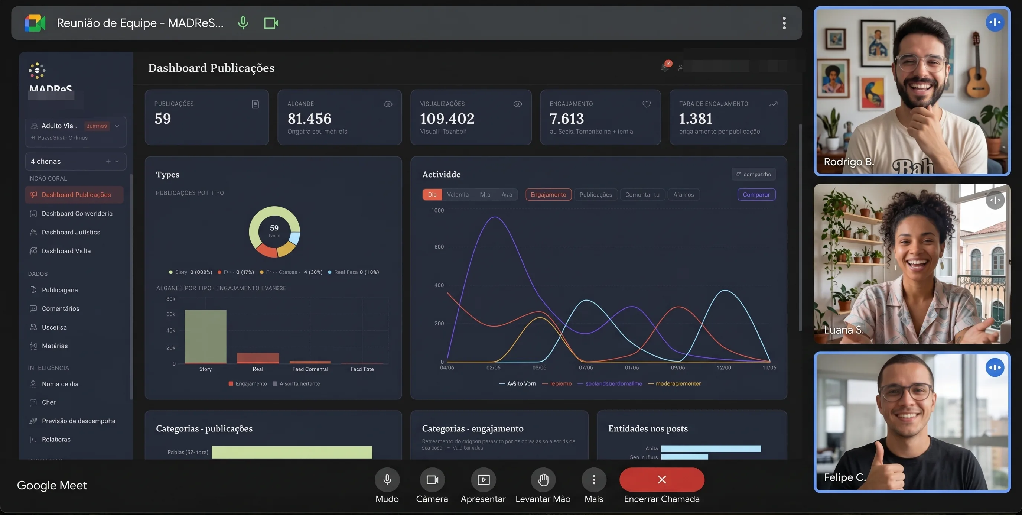Viewport: 1022px width, 515px height.
Task: Click the Noma de dia sidebar icon
Action: tap(33, 384)
